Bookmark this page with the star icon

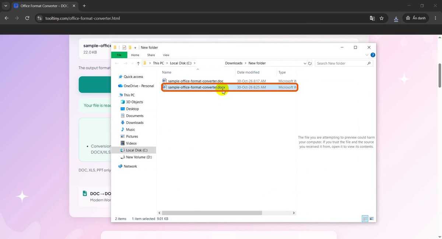click(x=382, y=18)
